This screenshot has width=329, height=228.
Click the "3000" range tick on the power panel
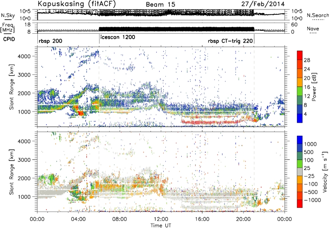pyautogui.click(x=24, y=75)
